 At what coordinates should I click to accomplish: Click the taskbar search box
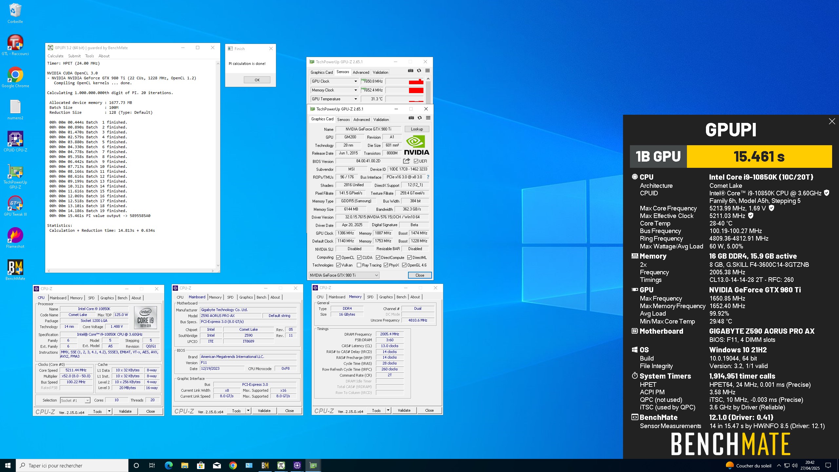pyautogui.click(x=72, y=465)
